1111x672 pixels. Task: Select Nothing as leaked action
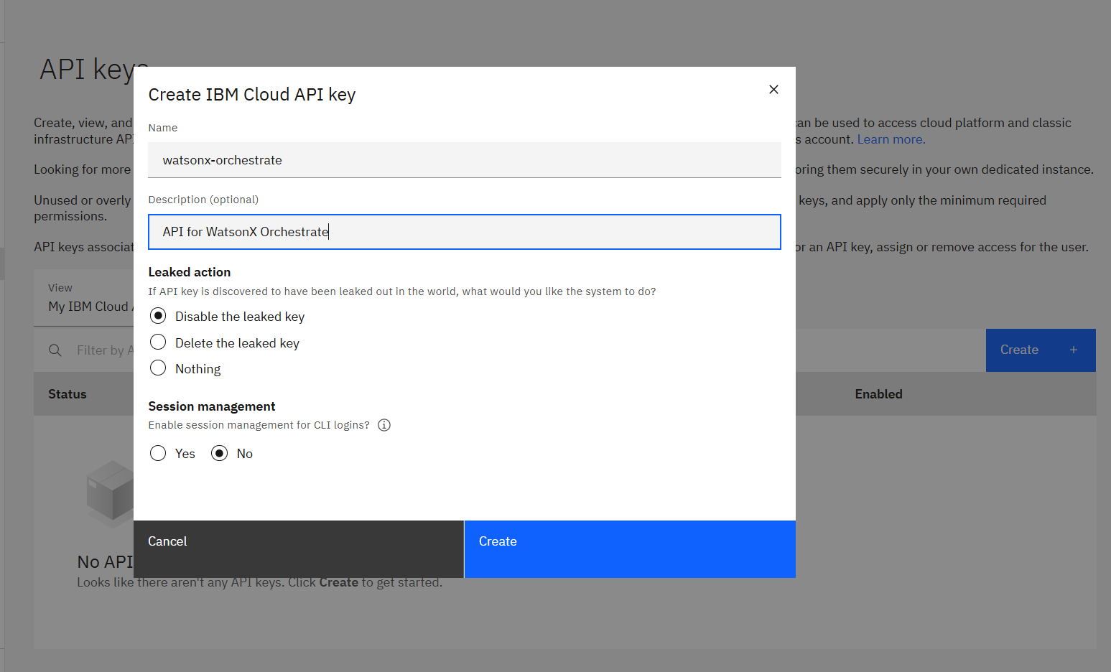(x=158, y=368)
